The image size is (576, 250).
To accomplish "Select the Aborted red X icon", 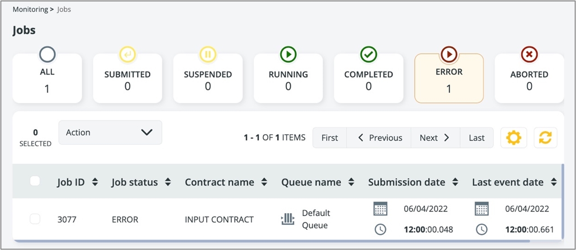I will 529,54.
